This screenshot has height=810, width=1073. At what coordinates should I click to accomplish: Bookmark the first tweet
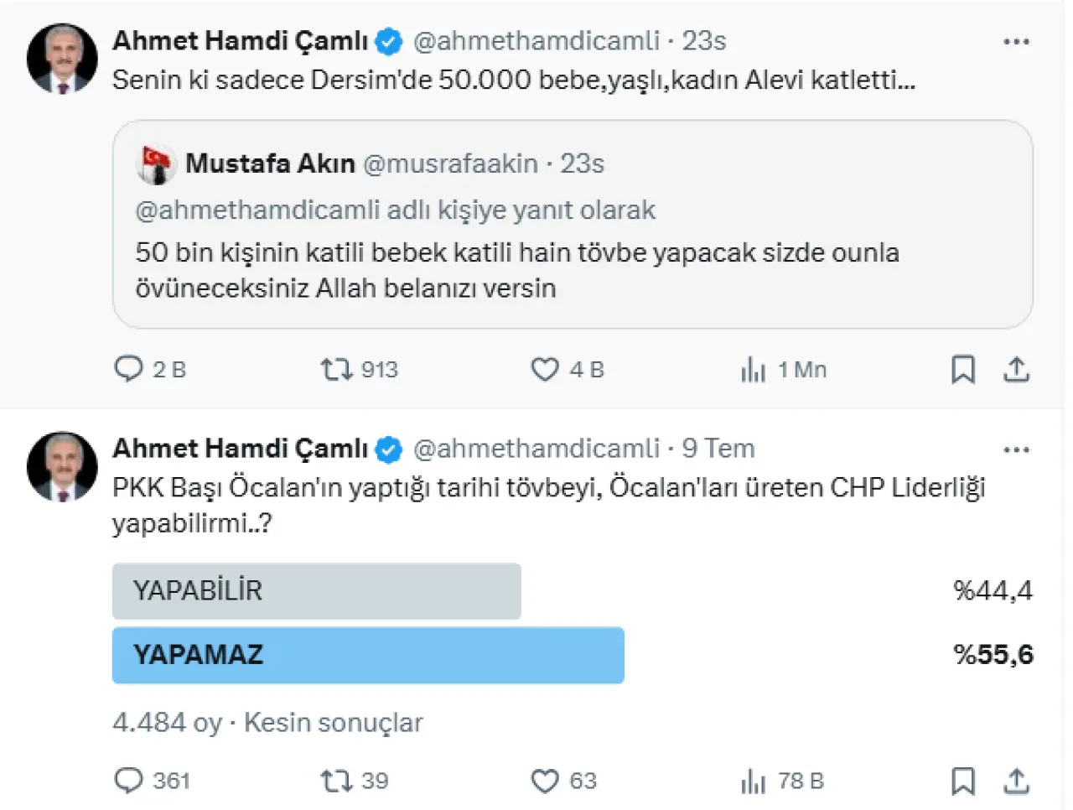963,369
